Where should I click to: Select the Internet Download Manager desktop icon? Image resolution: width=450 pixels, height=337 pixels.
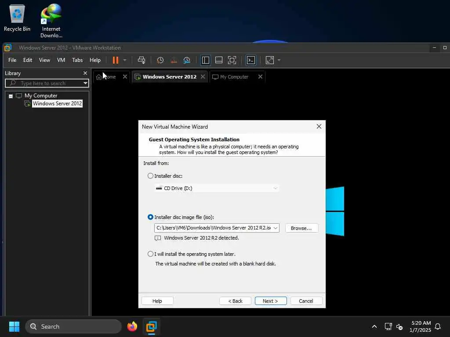(51, 21)
